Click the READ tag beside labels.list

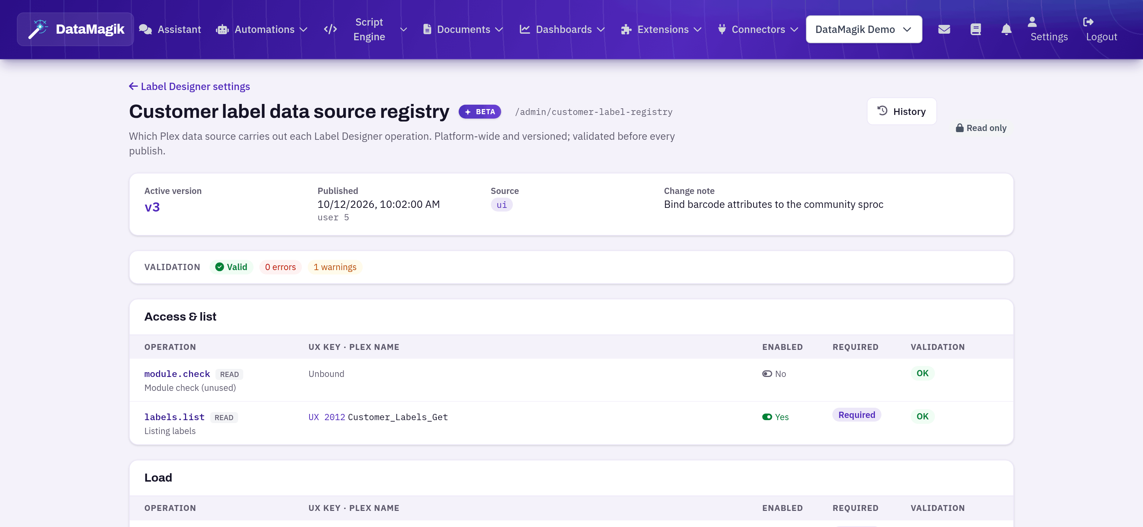(224, 417)
